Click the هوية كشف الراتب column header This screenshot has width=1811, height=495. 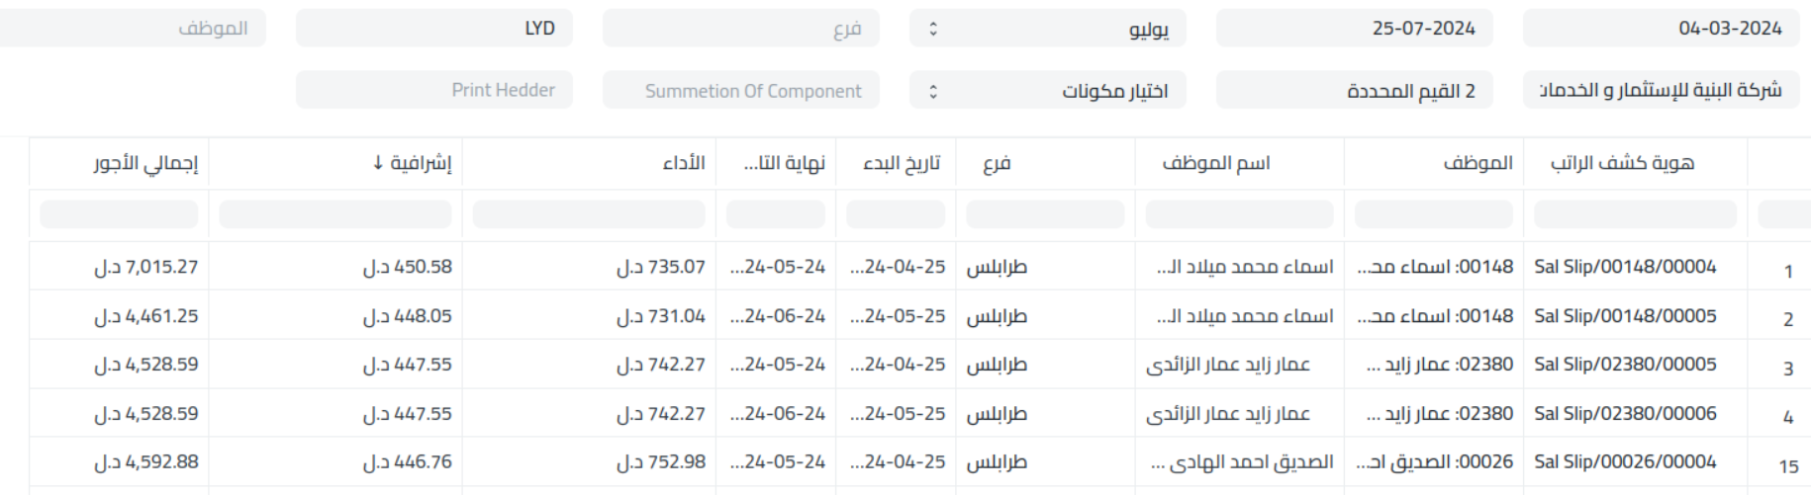pyautogui.click(x=1622, y=163)
